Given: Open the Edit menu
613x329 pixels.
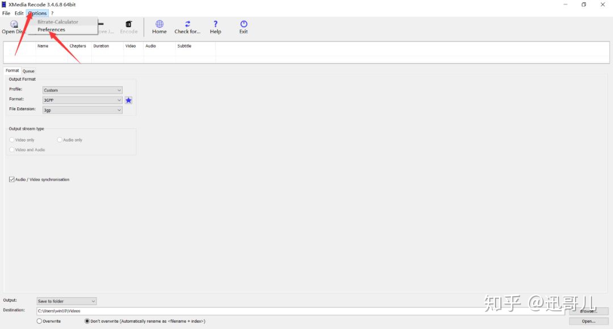Looking at the screenshot, I should (x=19, y=13).
